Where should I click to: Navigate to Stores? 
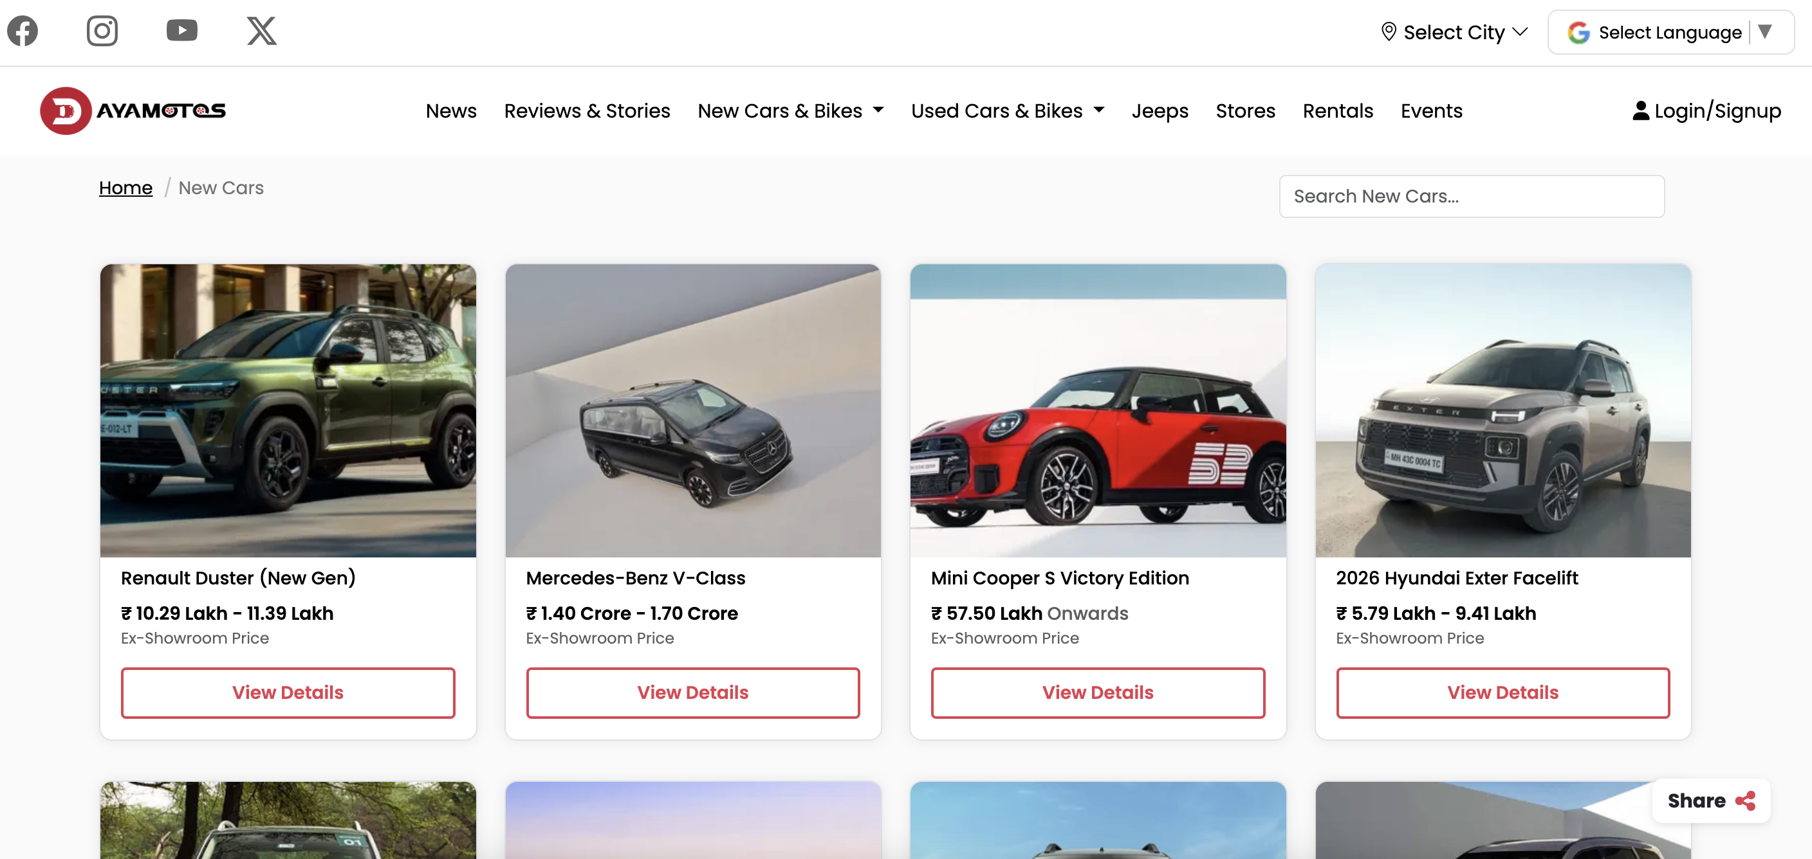[1245, 111]
